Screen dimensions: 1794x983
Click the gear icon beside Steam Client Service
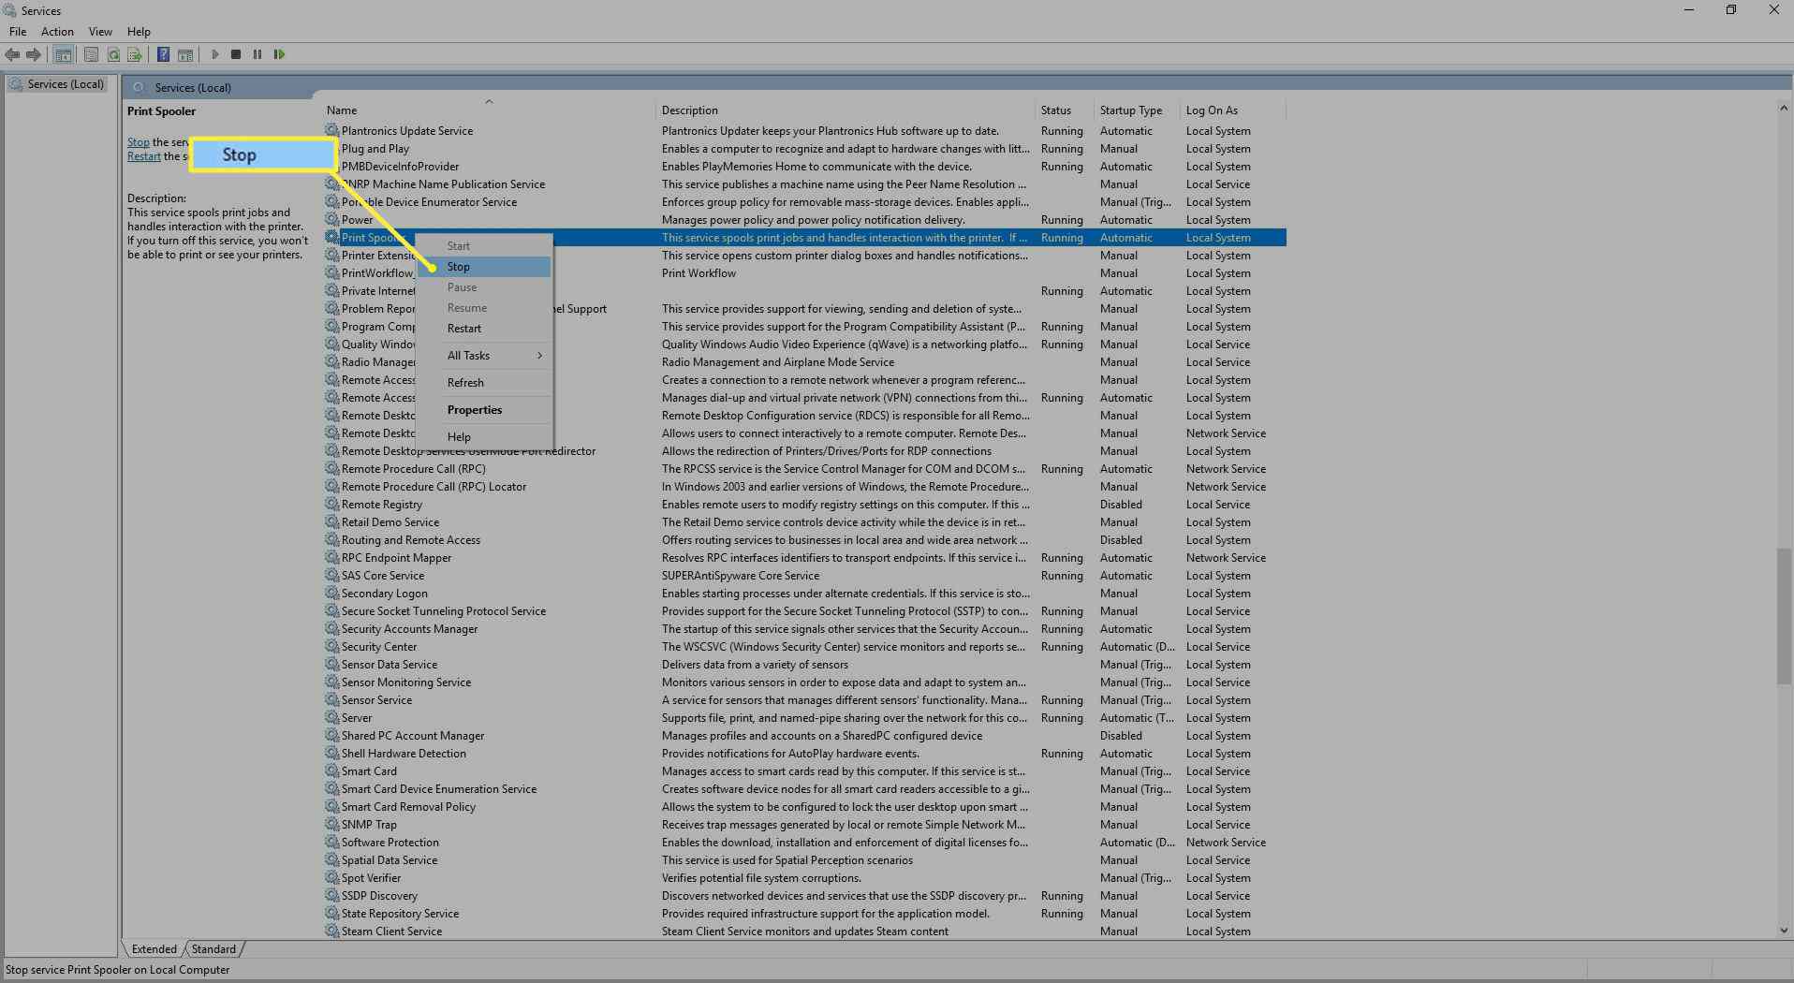(x=331, y=931)
